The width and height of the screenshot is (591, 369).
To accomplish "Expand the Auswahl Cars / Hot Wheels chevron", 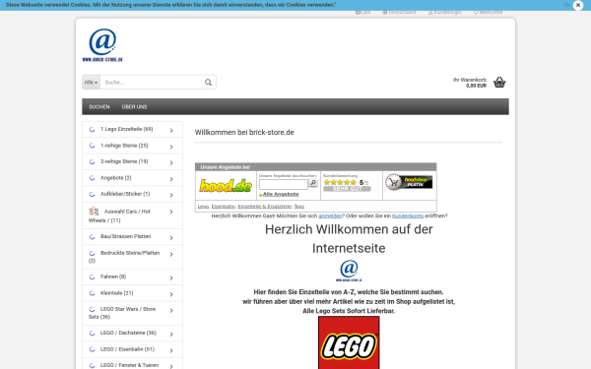I will 171,212.
